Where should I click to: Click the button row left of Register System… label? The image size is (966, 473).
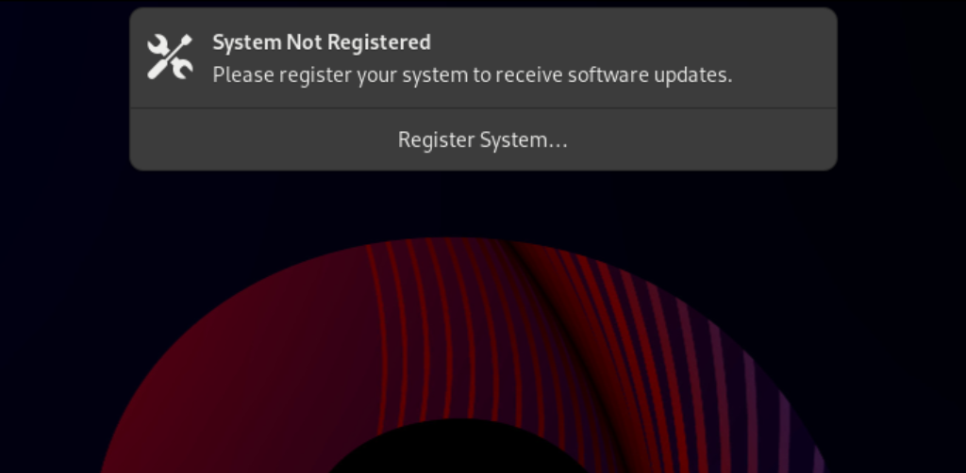[x=264, y=139]
